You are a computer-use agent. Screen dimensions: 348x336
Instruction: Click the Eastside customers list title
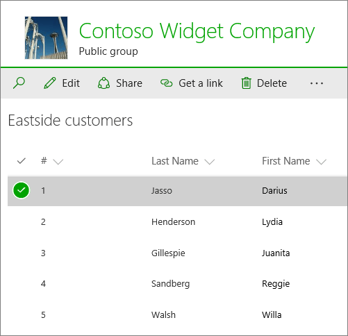coord(70,120)
